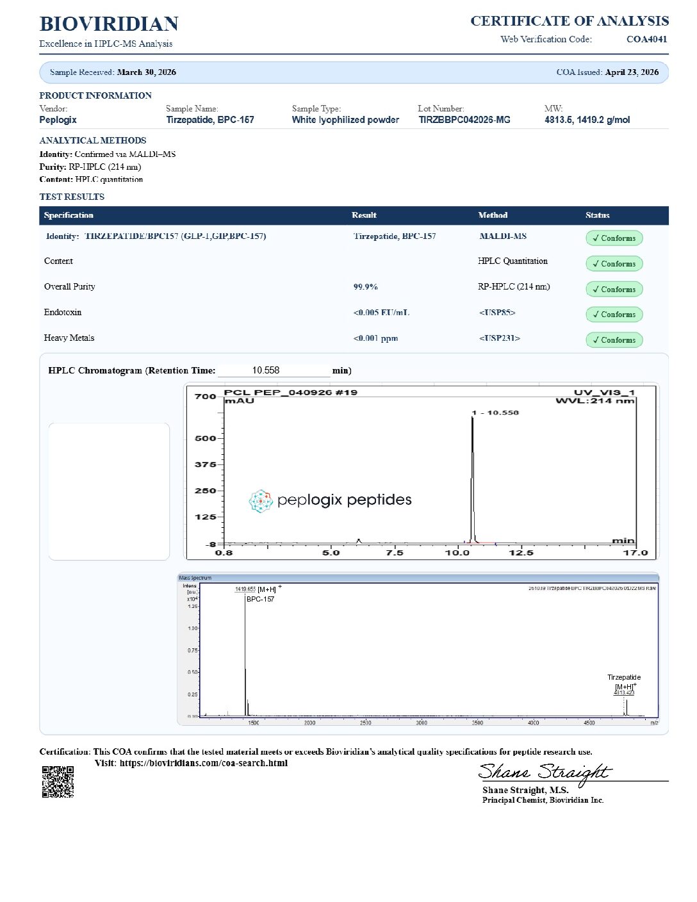Click the Principal Chemist, Bioviridian Inc. line
Viewport: 697px width, 902px height.
tap(543, 800)
